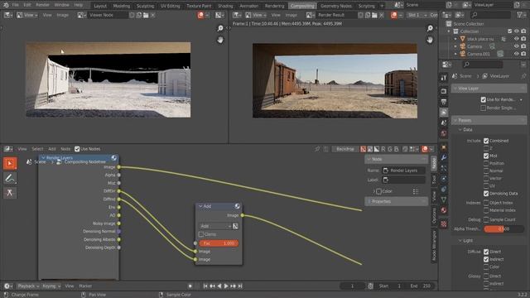Enable the Position pass checkbox
The image size is (530, 298).
pos(486,163)
